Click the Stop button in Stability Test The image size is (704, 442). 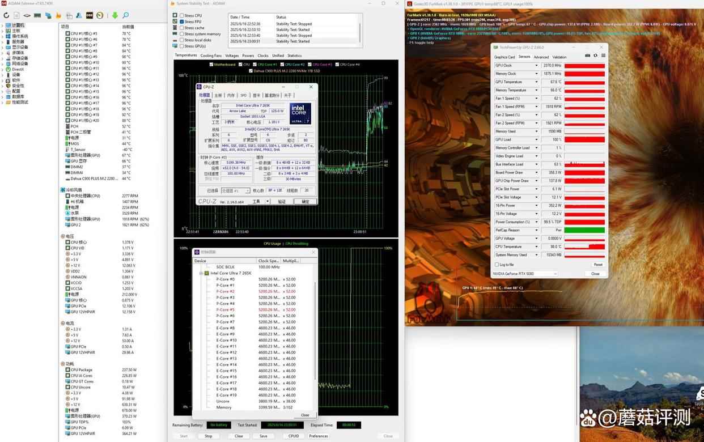click(209, 436)
